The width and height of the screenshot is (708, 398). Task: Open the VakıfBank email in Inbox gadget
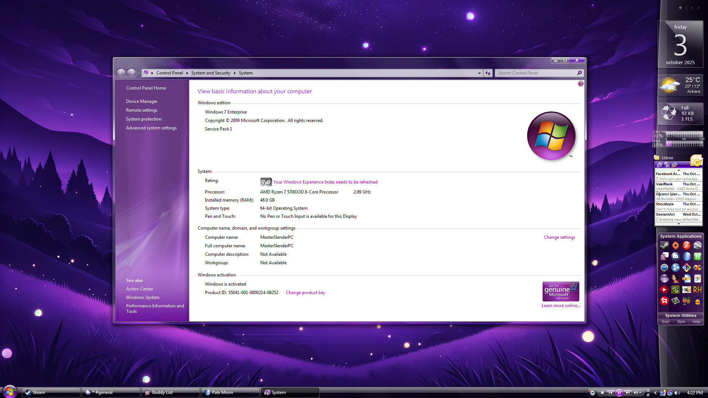tap(678, 186)
